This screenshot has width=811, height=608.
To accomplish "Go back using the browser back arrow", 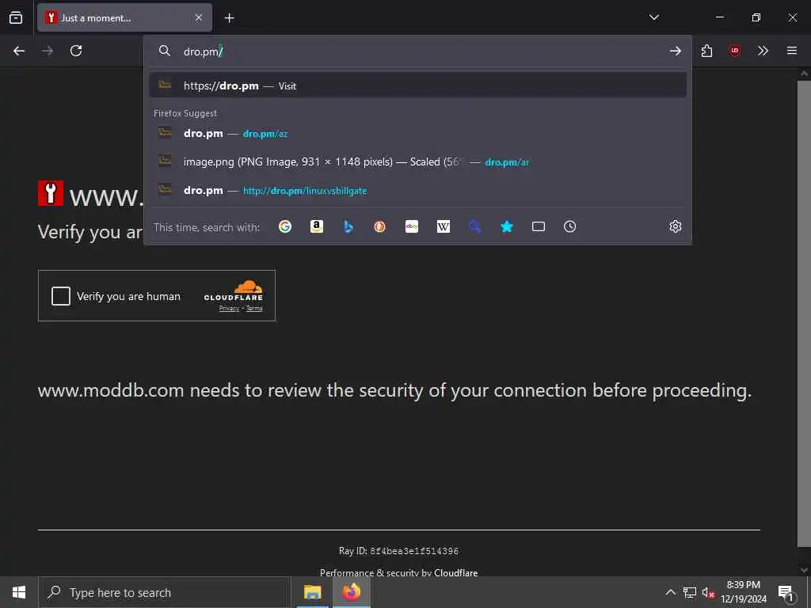I will tap(19, 51).
